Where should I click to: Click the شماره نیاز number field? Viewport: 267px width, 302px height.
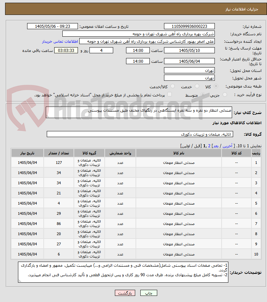pyautogui.click(x=189, y=26)
